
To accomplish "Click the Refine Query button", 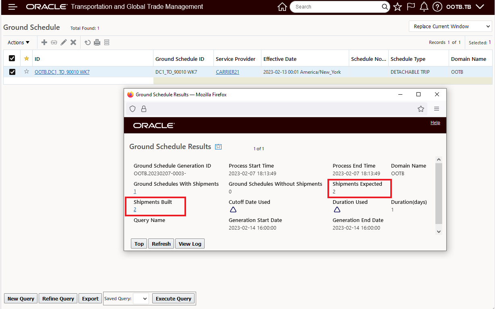I will click(x=58, y=299).
